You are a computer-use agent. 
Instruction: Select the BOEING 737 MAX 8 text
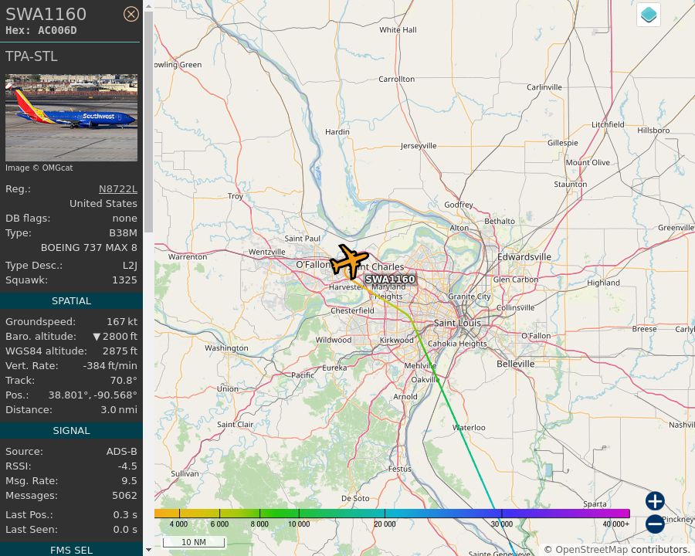tap(89, 247)
